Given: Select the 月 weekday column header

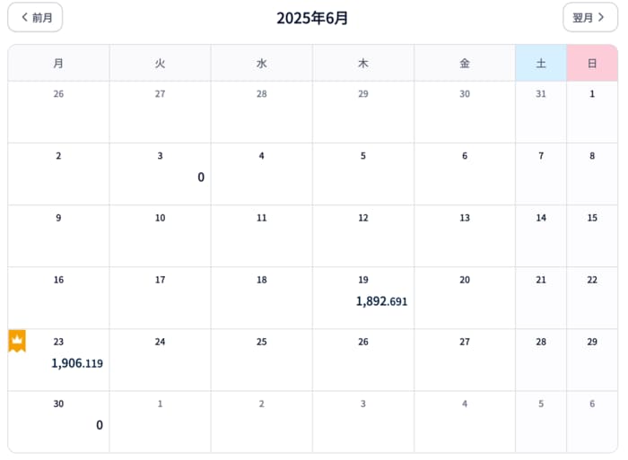Looking at the screenshot, I should pos(58,63).
